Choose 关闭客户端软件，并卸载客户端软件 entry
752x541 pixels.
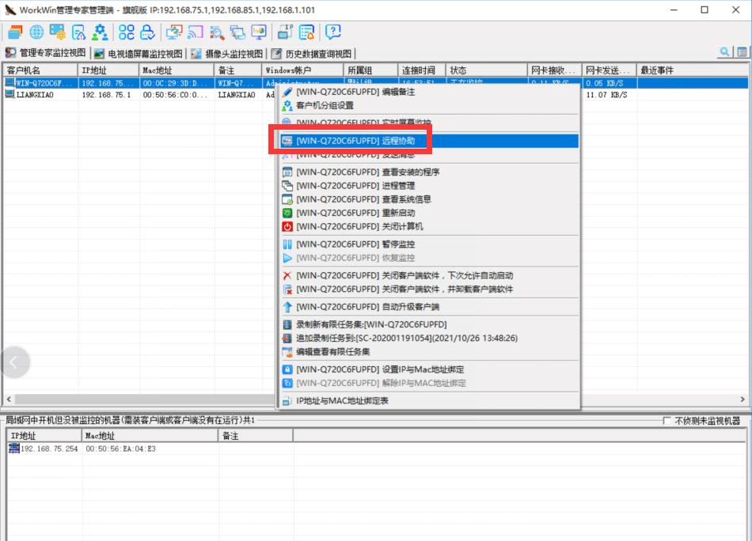coord(429,289)
